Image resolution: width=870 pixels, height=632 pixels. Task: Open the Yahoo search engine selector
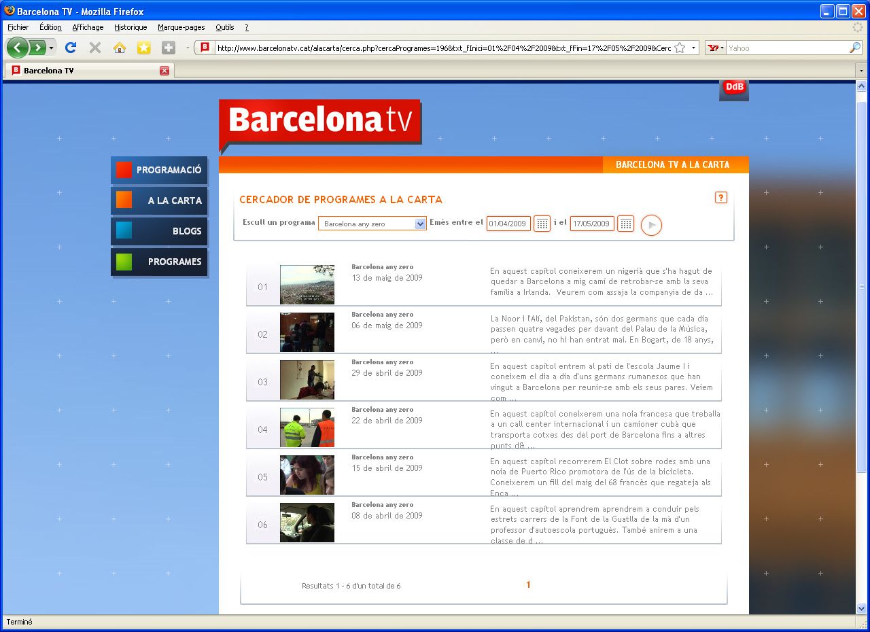[716, 48]
